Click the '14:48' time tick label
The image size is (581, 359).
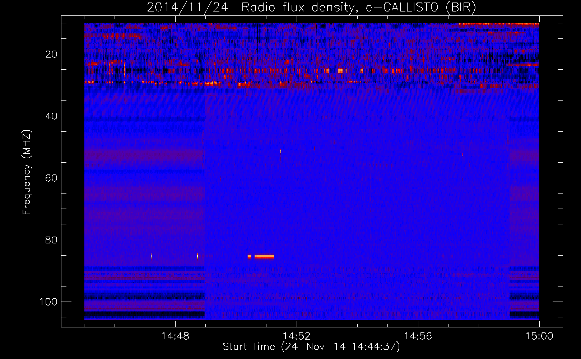coord(175,336)
